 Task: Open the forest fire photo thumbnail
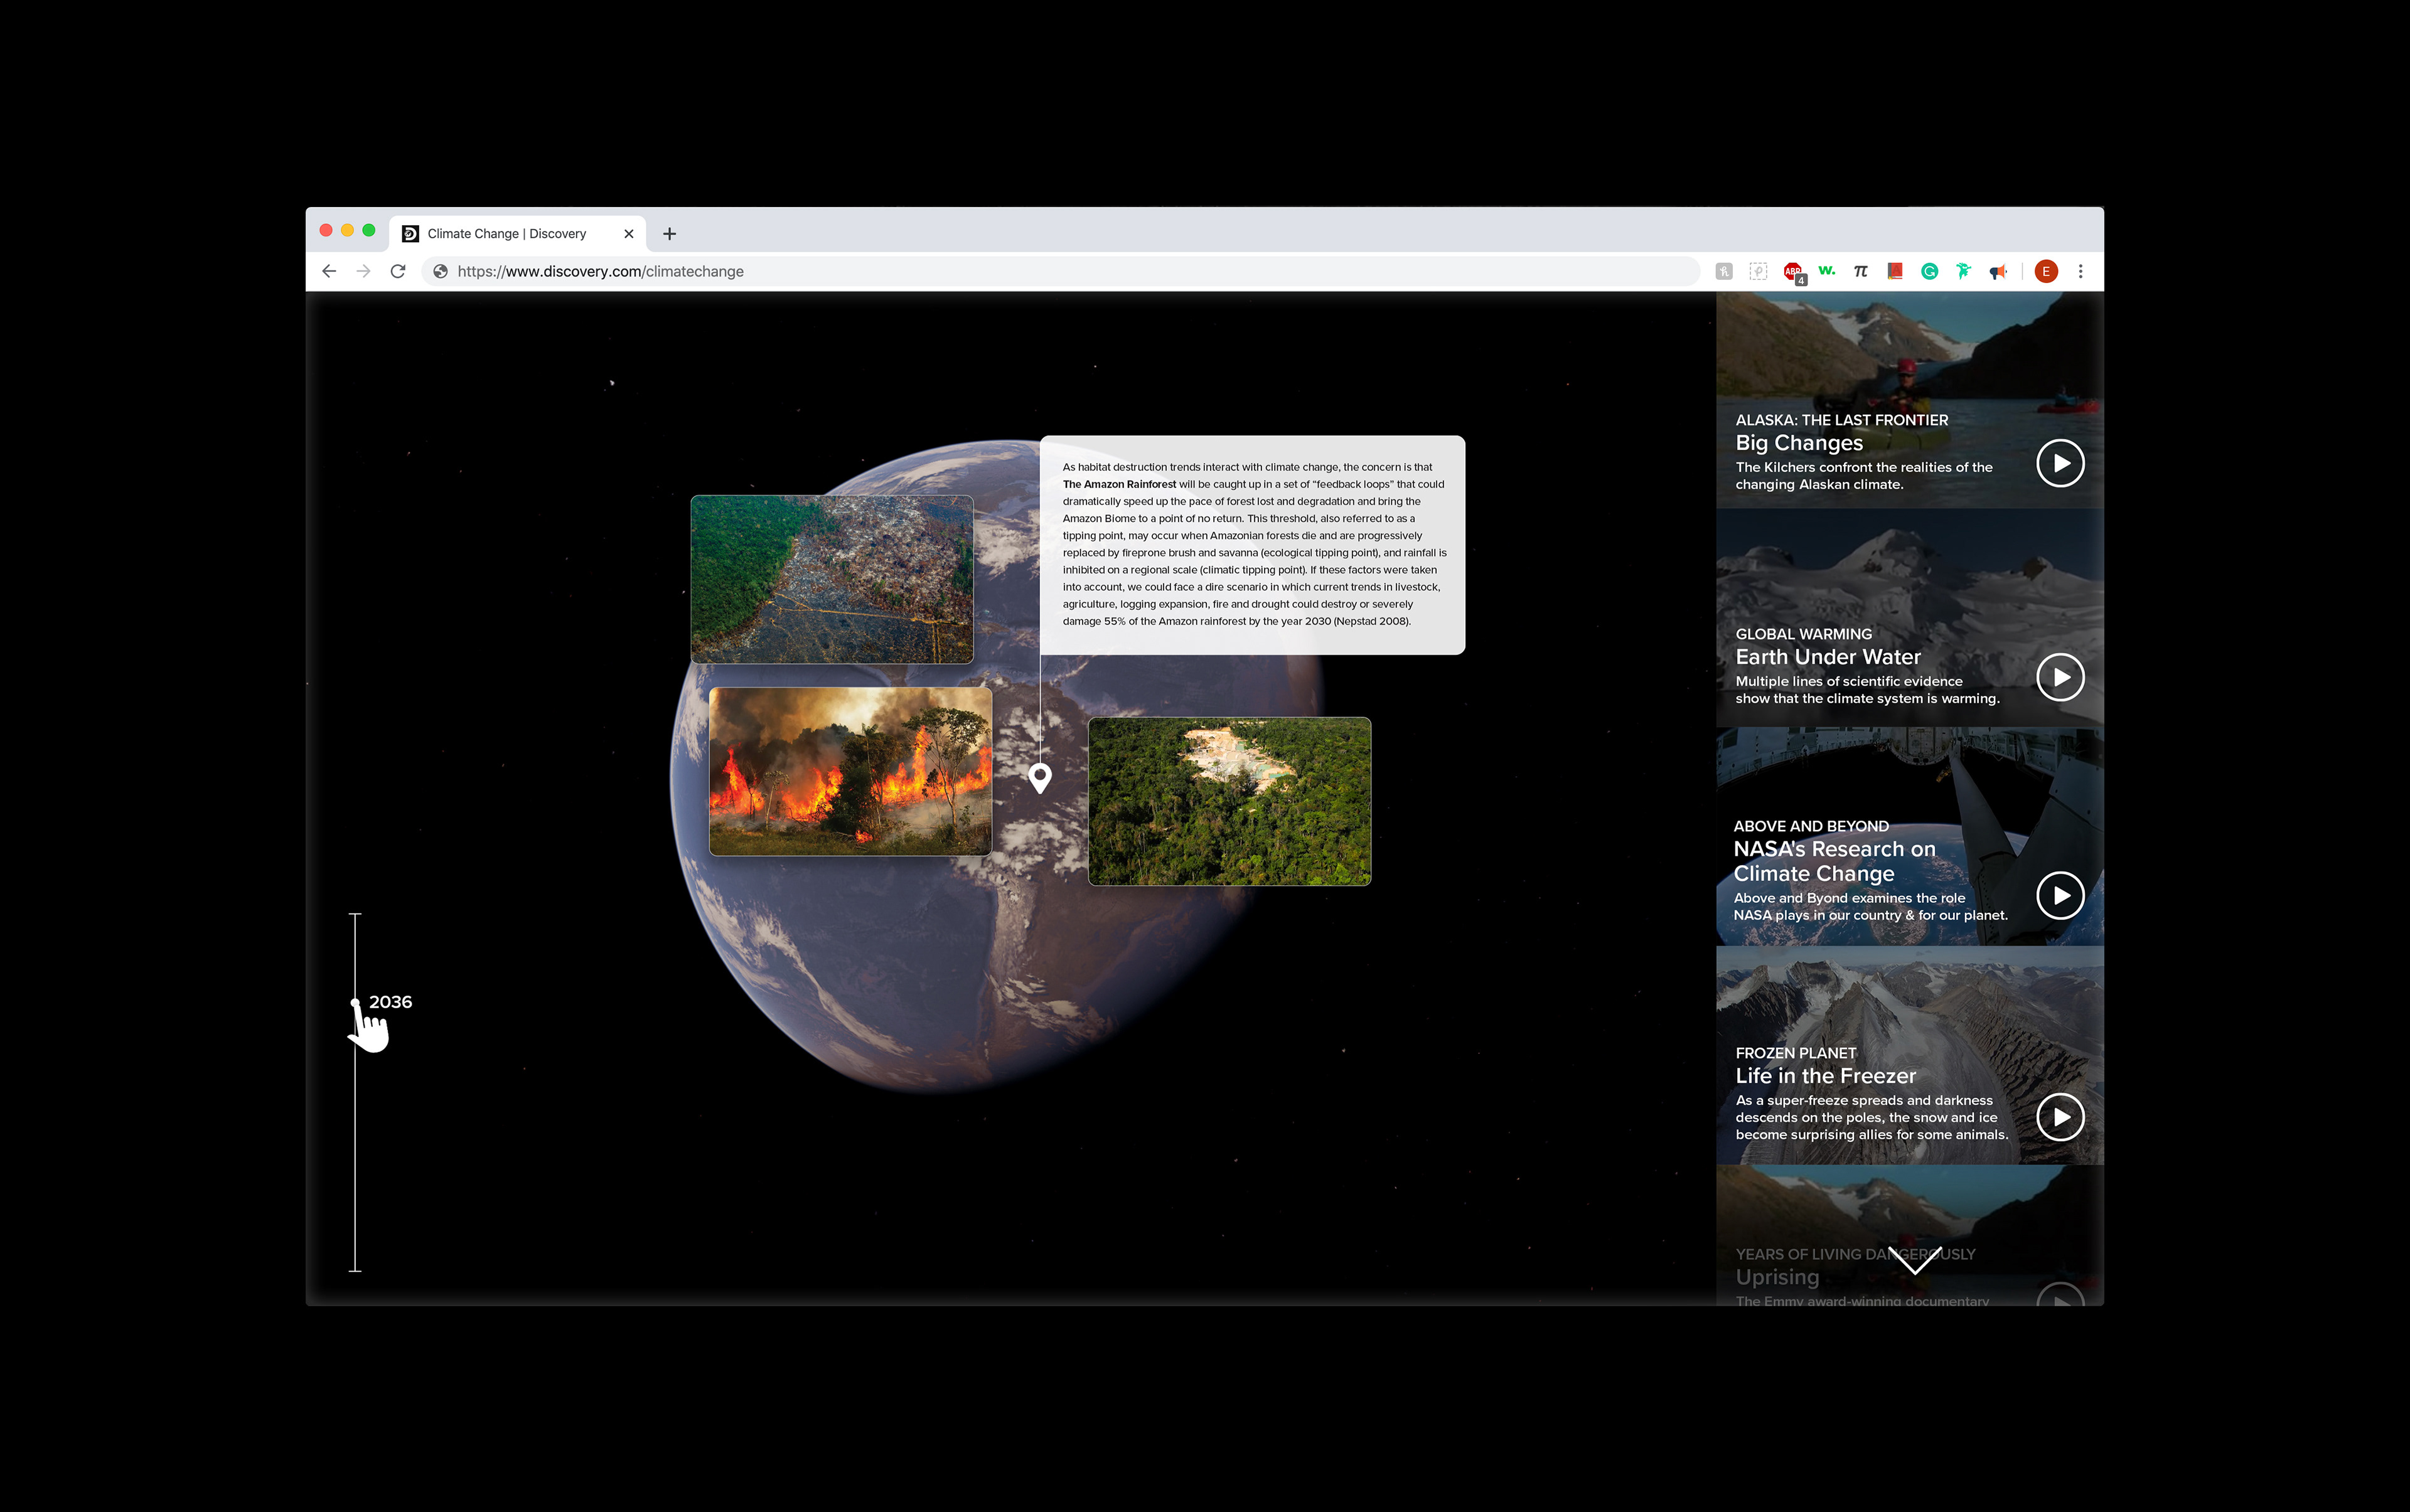850,771
